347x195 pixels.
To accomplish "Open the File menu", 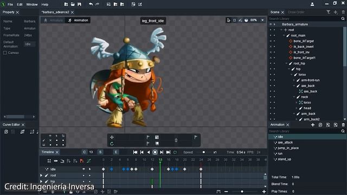I will 10,4.
